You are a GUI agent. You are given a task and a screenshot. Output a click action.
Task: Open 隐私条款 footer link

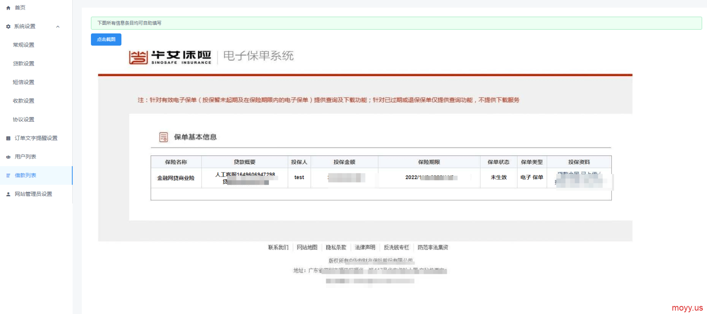336,247
